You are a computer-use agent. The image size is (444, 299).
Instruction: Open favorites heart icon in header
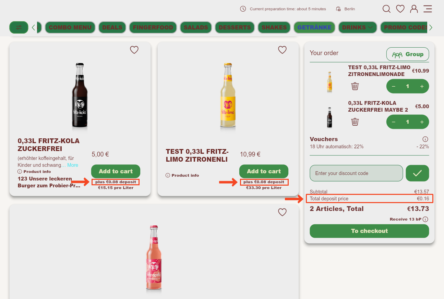400,9
